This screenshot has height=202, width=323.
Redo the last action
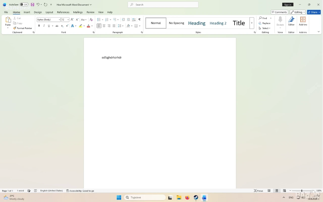45,5
